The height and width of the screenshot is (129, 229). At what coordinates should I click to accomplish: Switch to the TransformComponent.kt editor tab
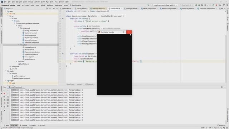(207, 9)
